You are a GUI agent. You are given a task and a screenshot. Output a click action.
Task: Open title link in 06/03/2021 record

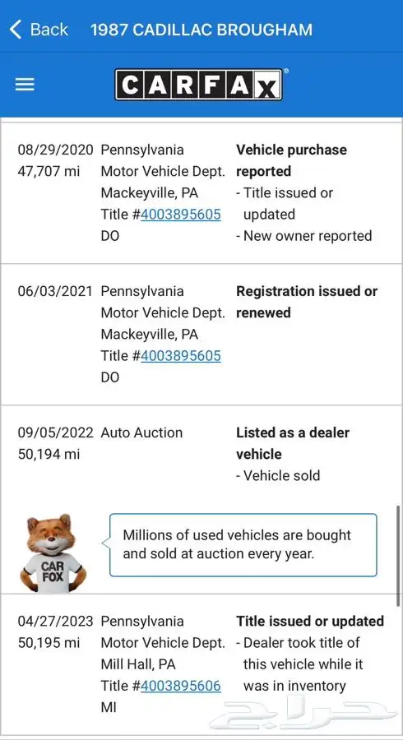[181, 356]
